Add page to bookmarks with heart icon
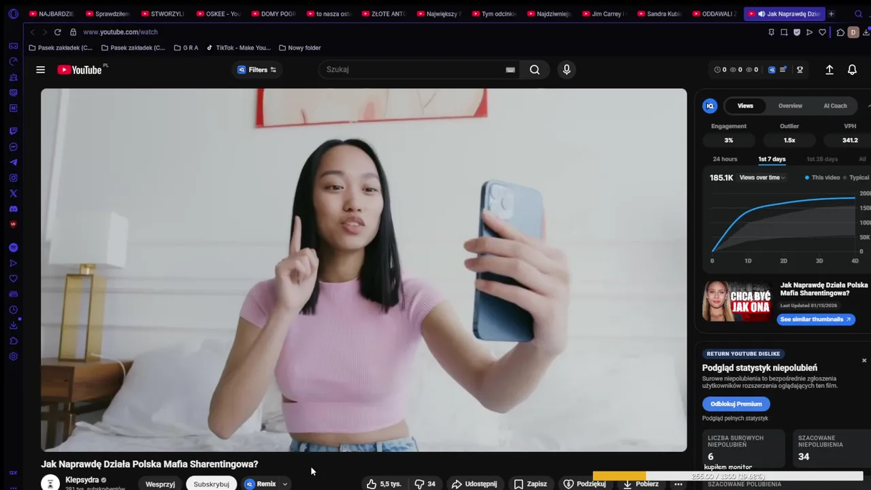This screenshot has width=871, height=490. [822, 32]
